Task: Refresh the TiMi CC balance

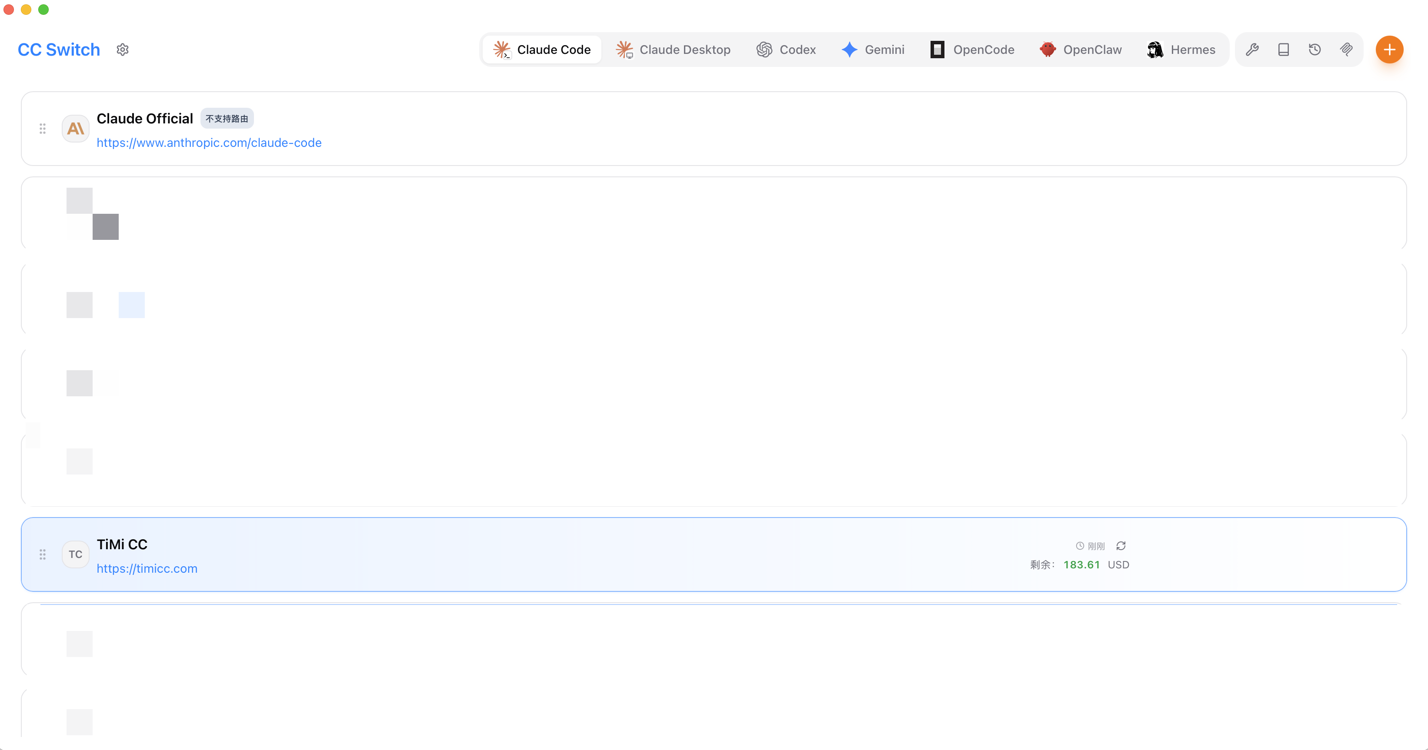Action: click(x=1121, y=546)
